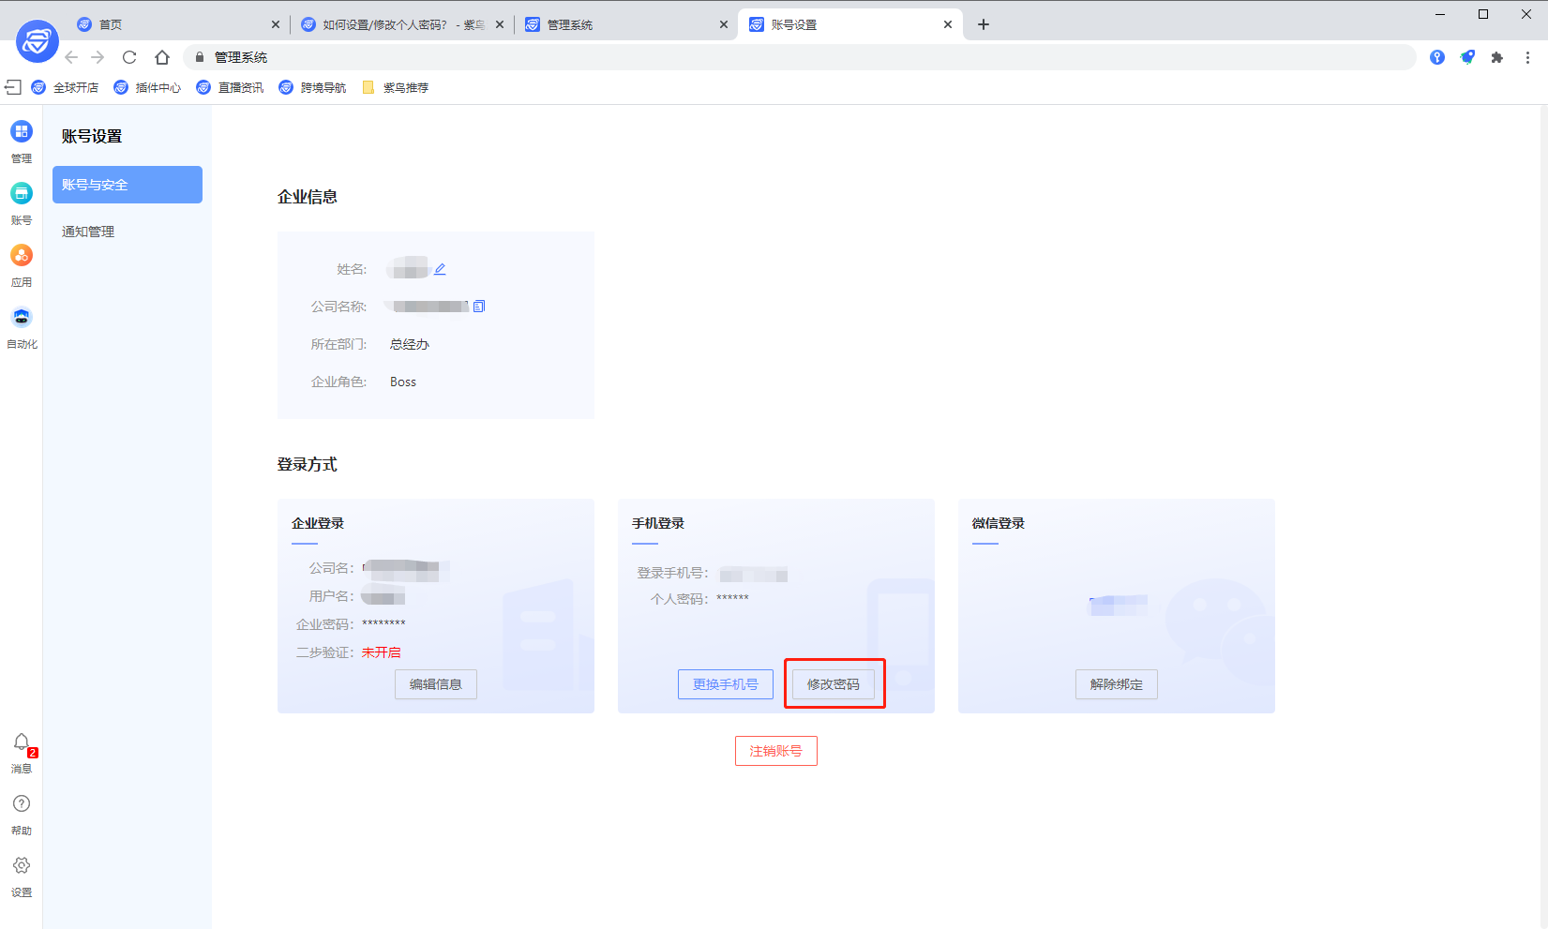Select 通知管理 in the settings menu
The width and height of the screenshot is (1548, 929).
pos(87,232)
